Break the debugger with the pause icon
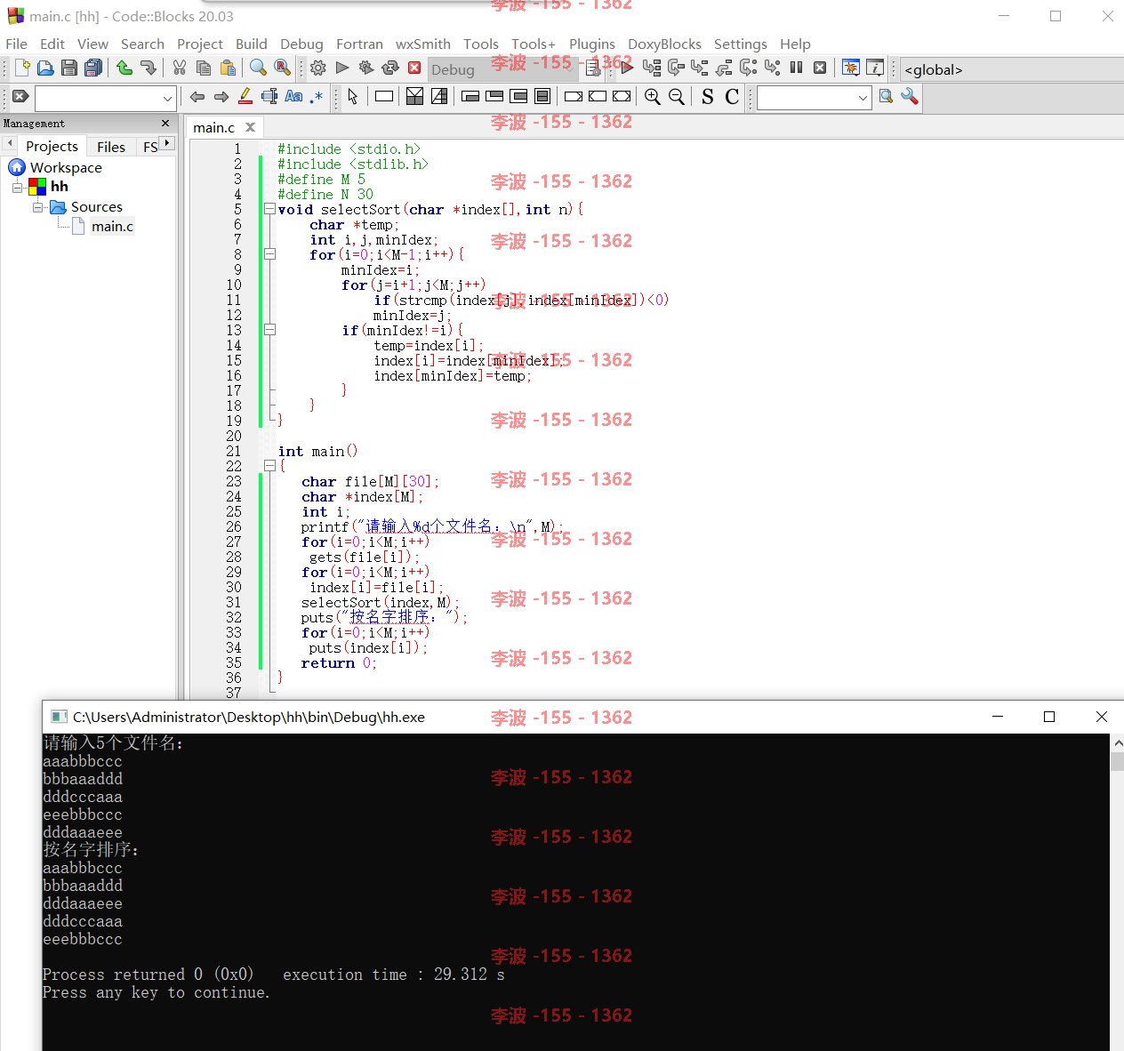 coord(797,68)
